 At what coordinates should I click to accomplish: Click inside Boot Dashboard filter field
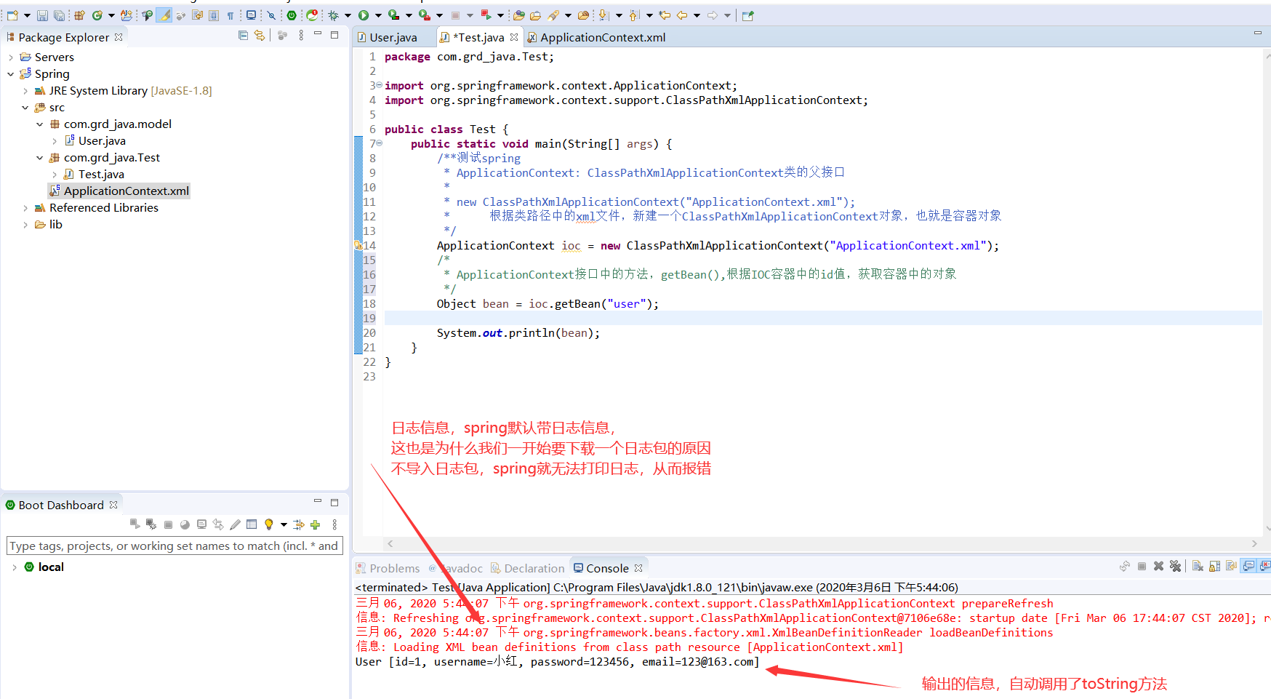pyautogui.click(x=175, y=546)
